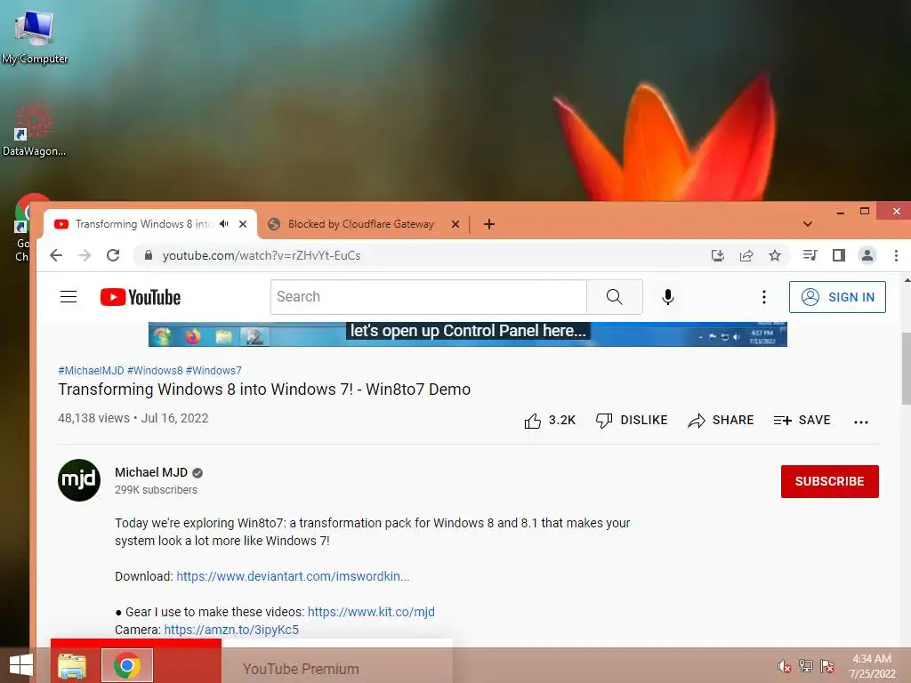Subscribe to Michael MJD
Screen dimensions: 911x683
click(830, 481)
